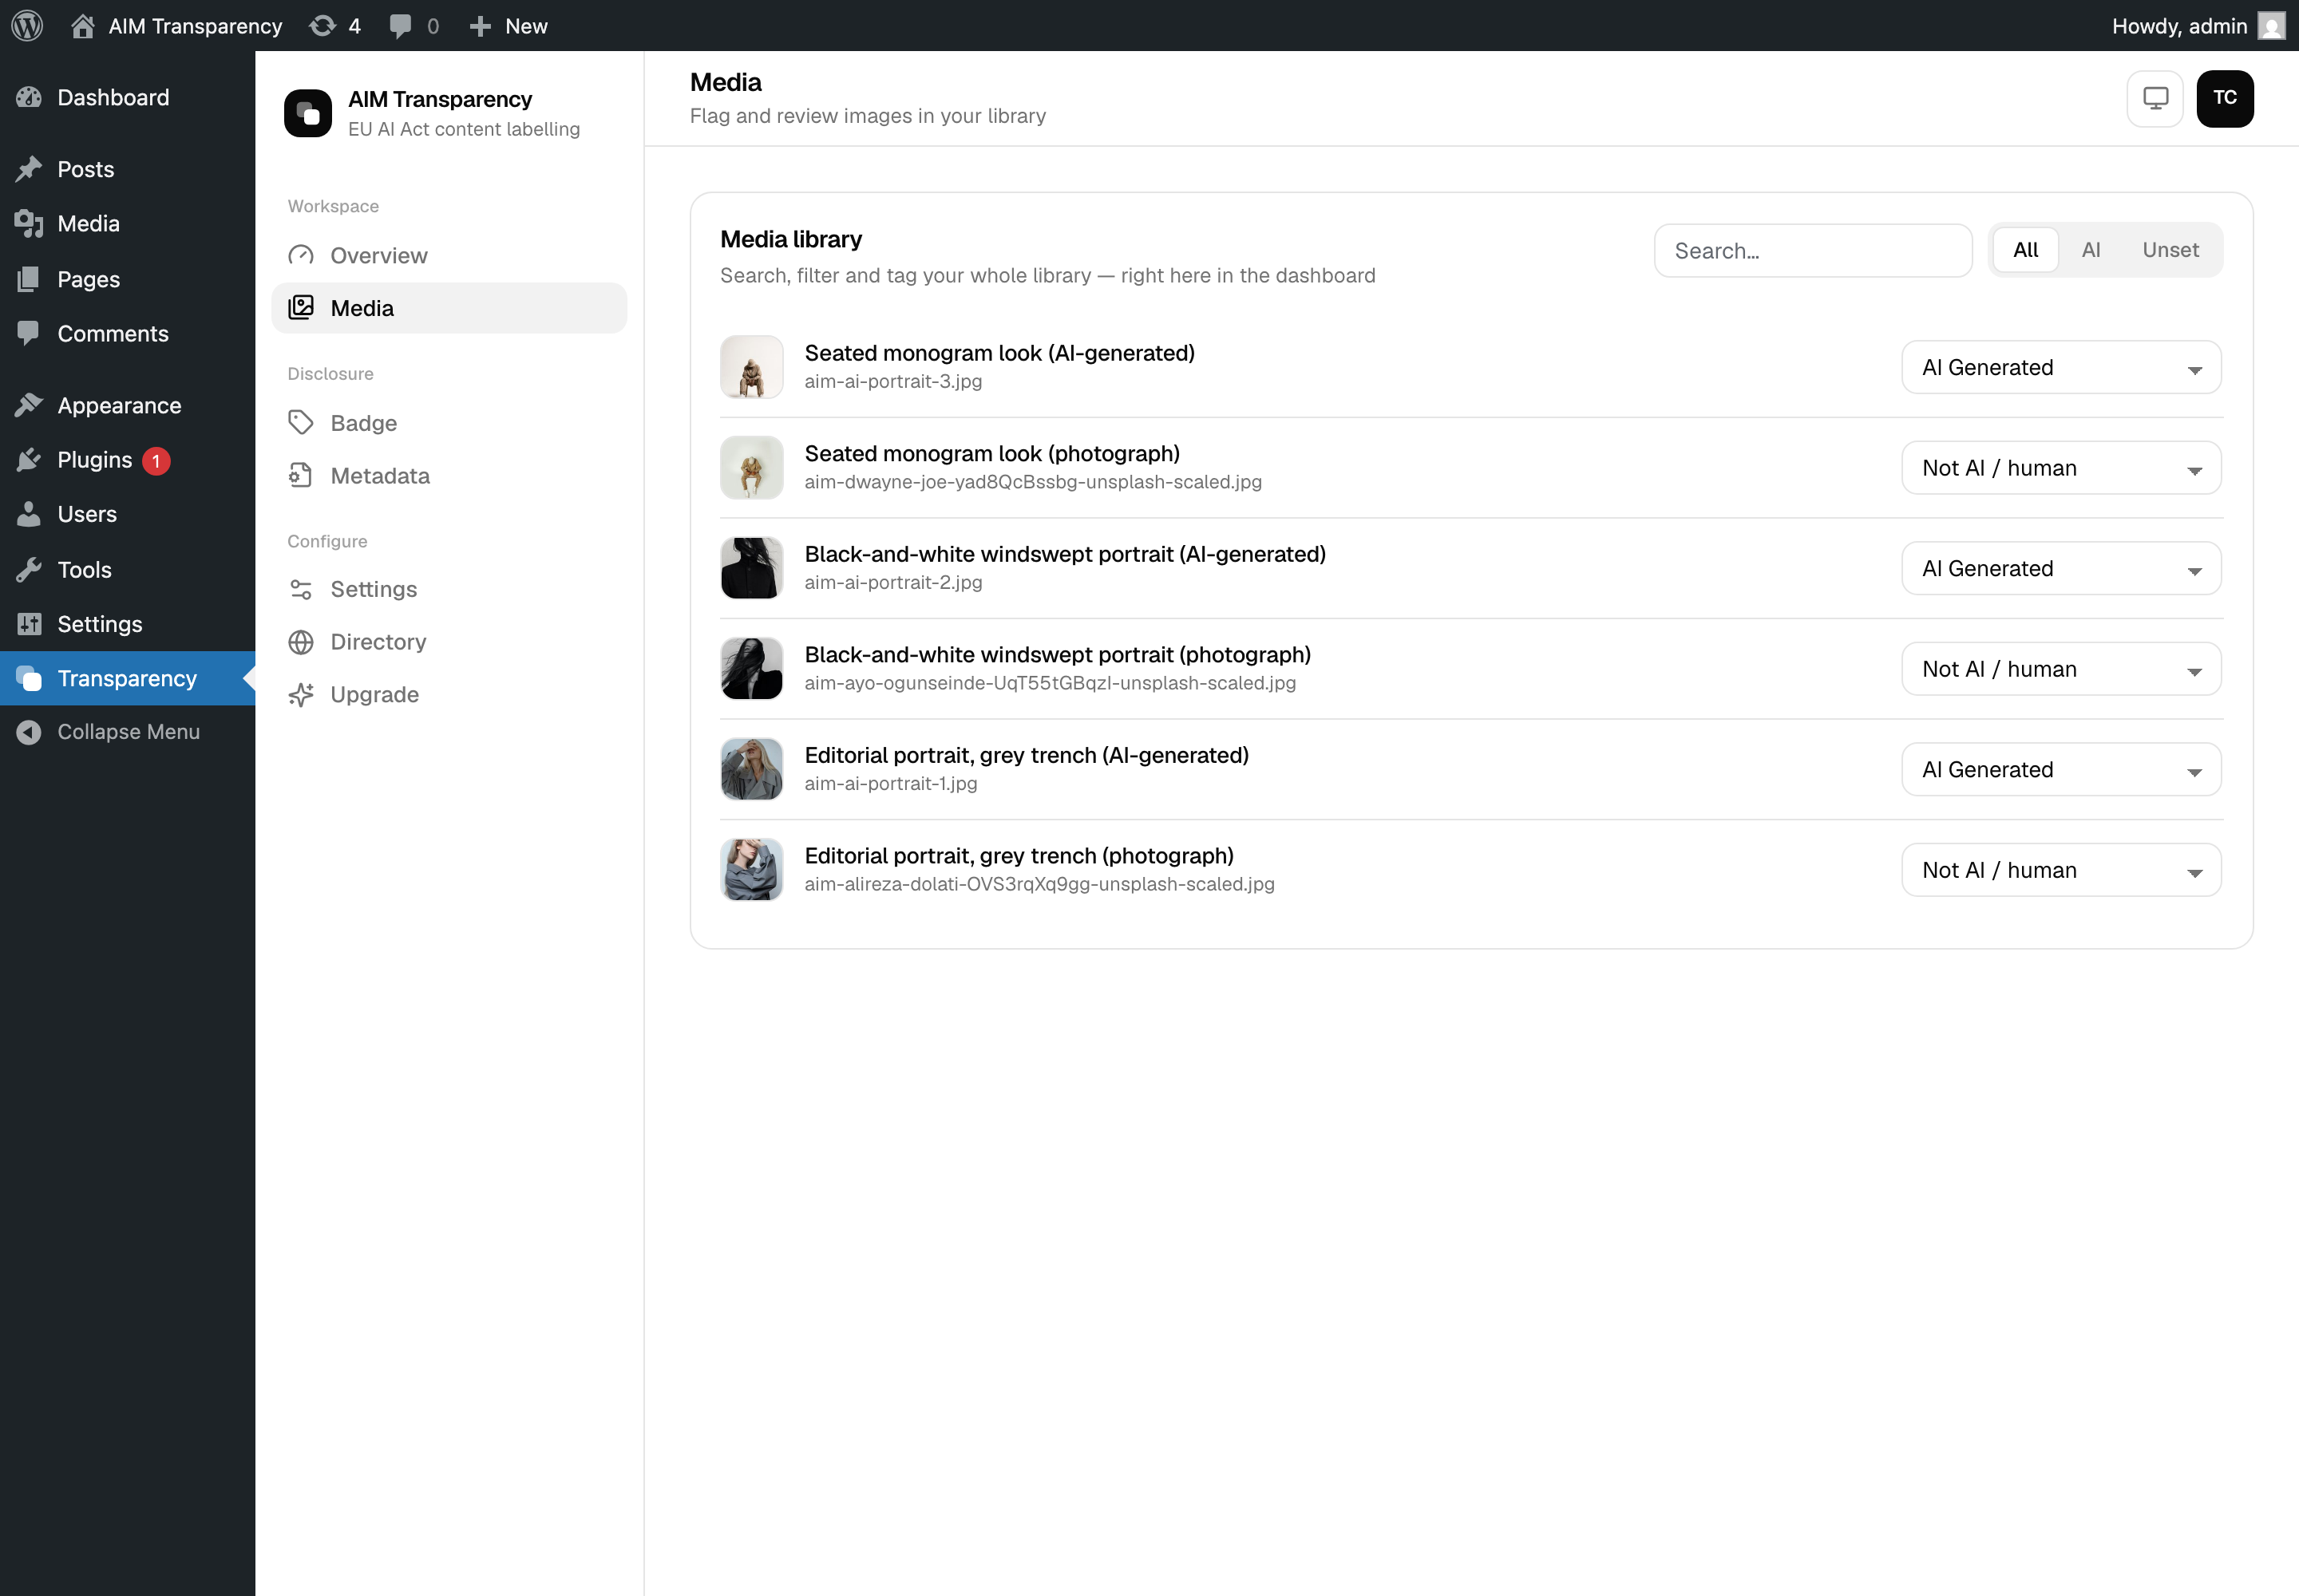Click the WordPress logo icon
Screen dimensions: 2299x1596
[27, 25]
